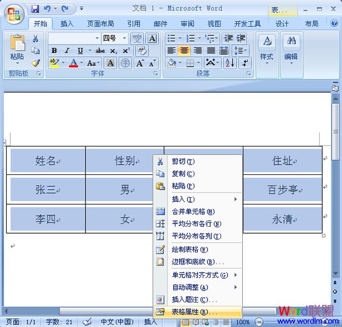Toggle superscript formatting

click(126, 51)
